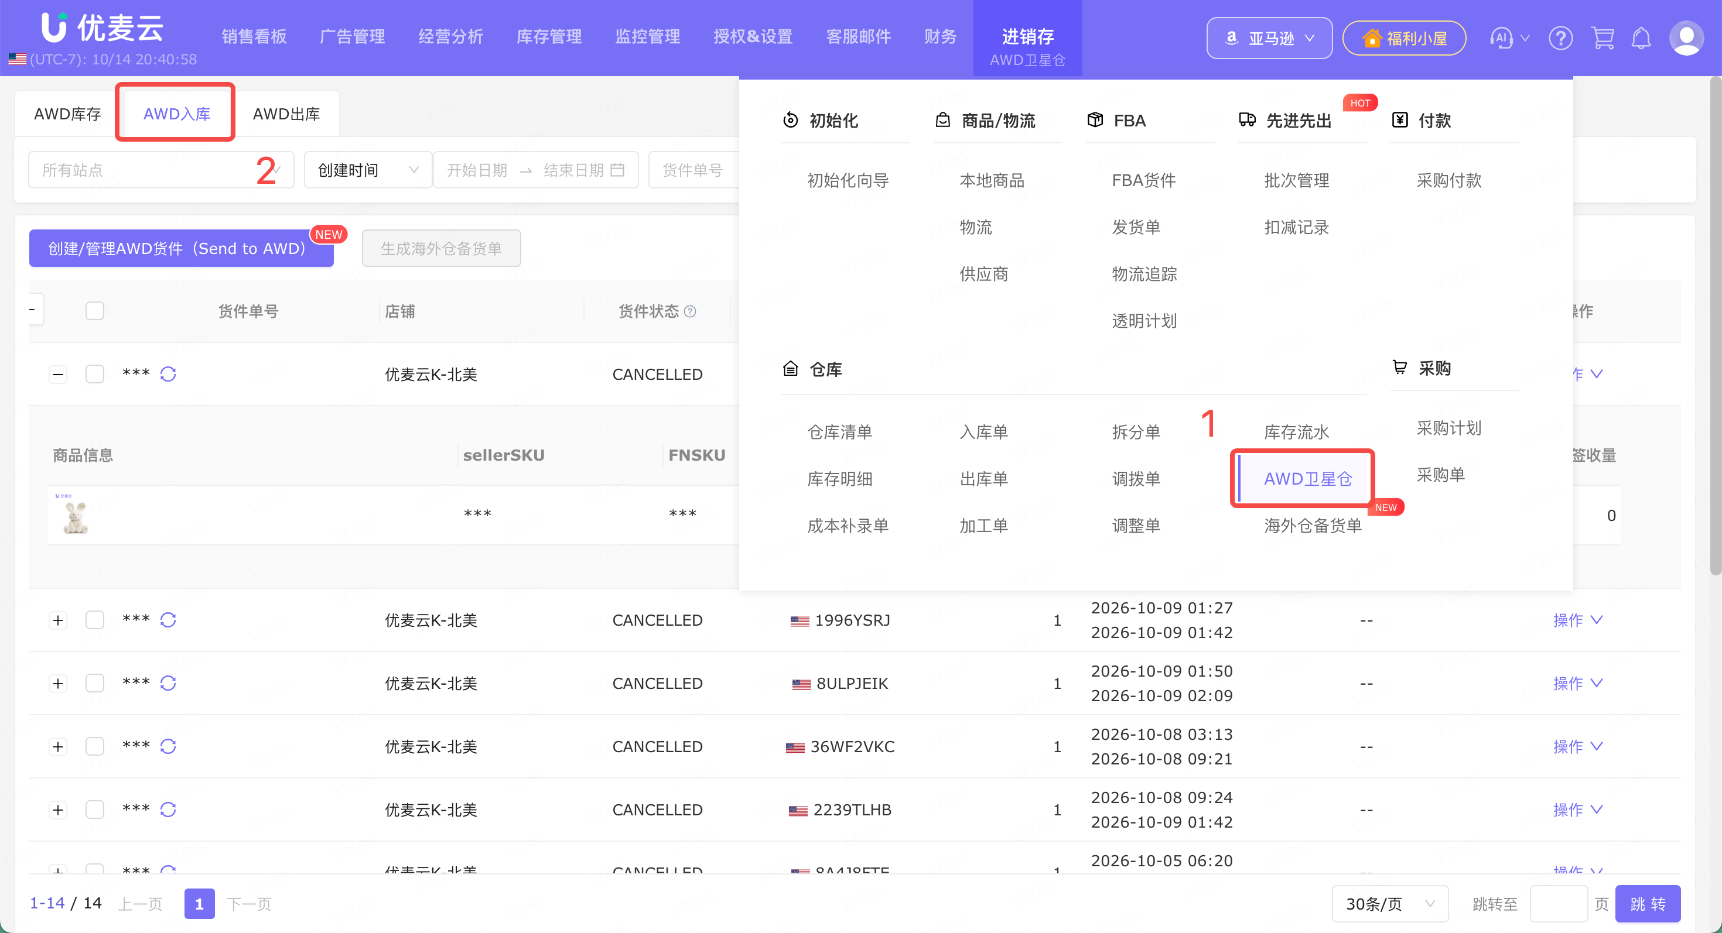Screen dimensions: 1722x933
Task: Check the checkbox for 8ULPJEIK row
Action: (x=95, y=682)
